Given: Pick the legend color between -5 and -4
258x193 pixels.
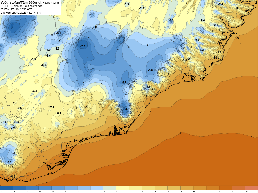Looking at the screenshot, I should [x=58, y=188].
